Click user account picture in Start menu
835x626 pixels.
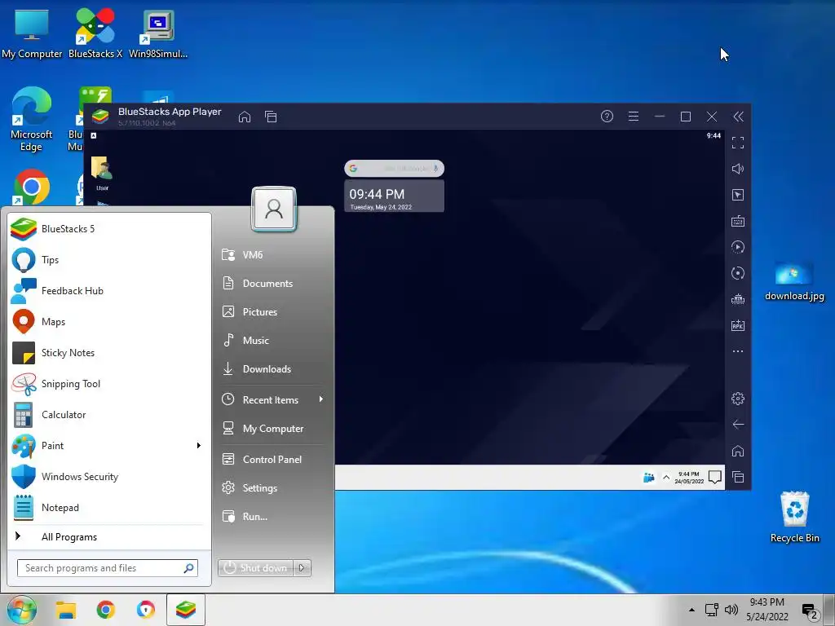click(x=274, y=209)
